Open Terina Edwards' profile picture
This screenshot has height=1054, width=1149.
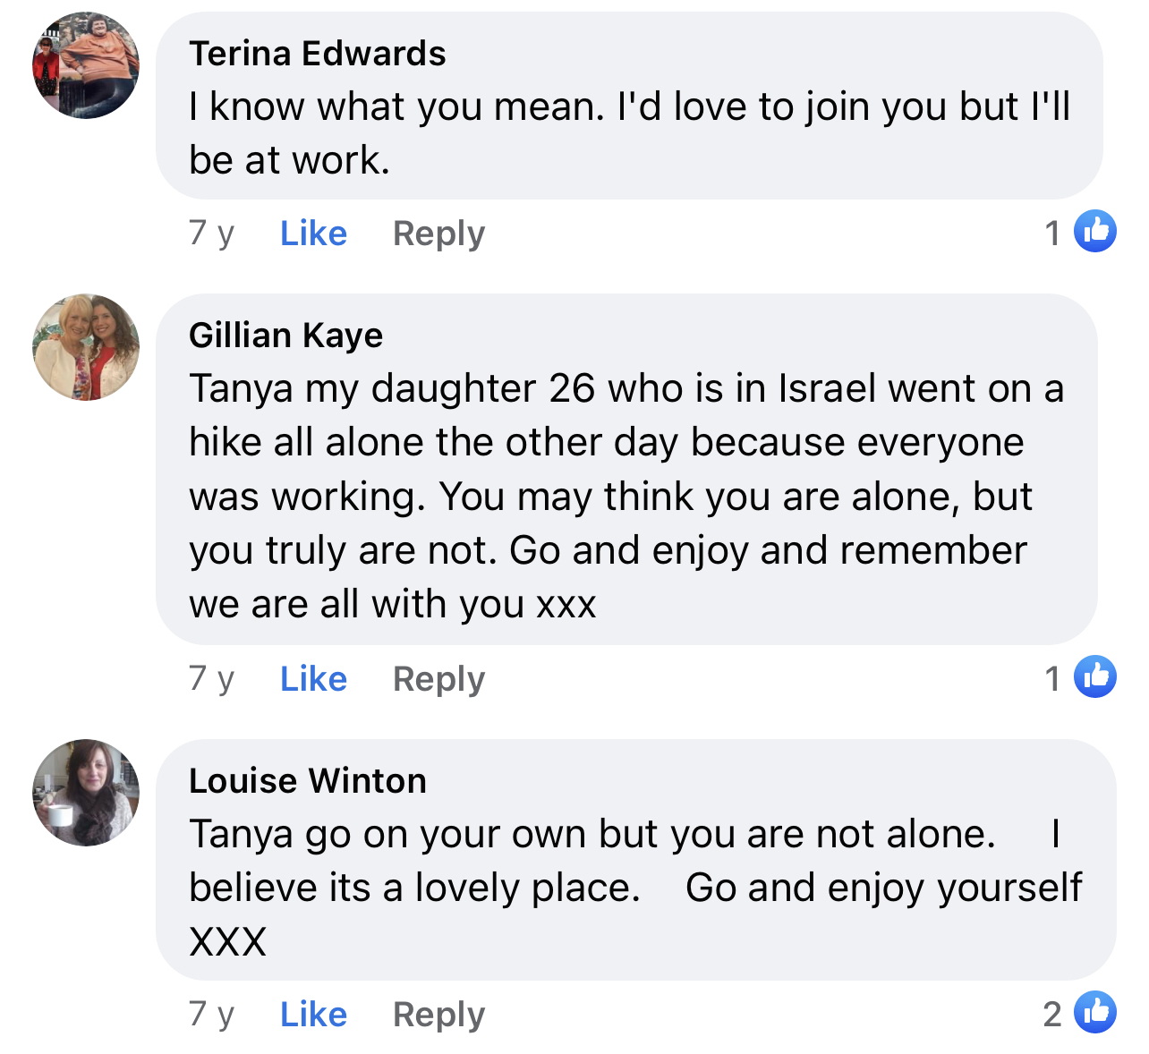(86, 65)
